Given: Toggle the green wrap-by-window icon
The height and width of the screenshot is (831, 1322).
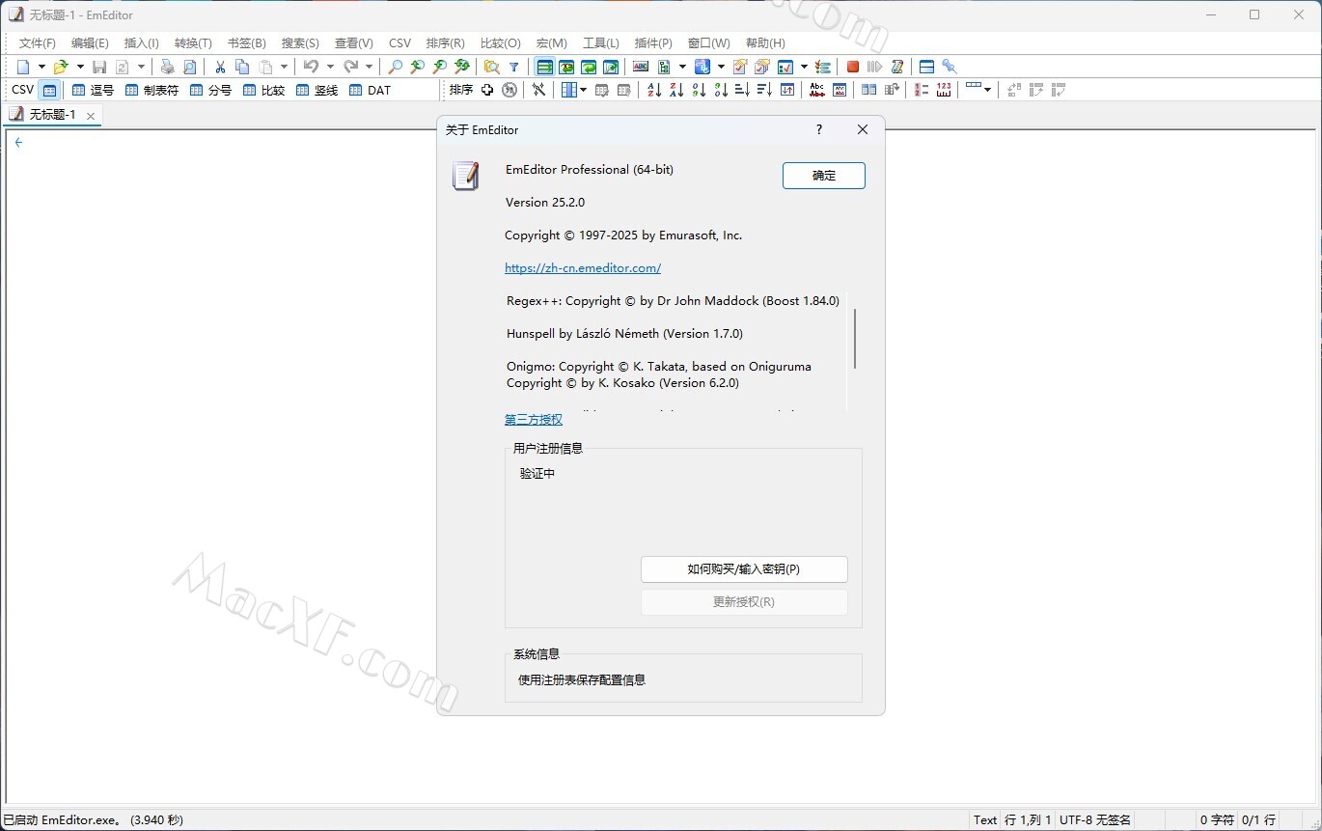Looking at the screenshot, I should pos(589,67).
